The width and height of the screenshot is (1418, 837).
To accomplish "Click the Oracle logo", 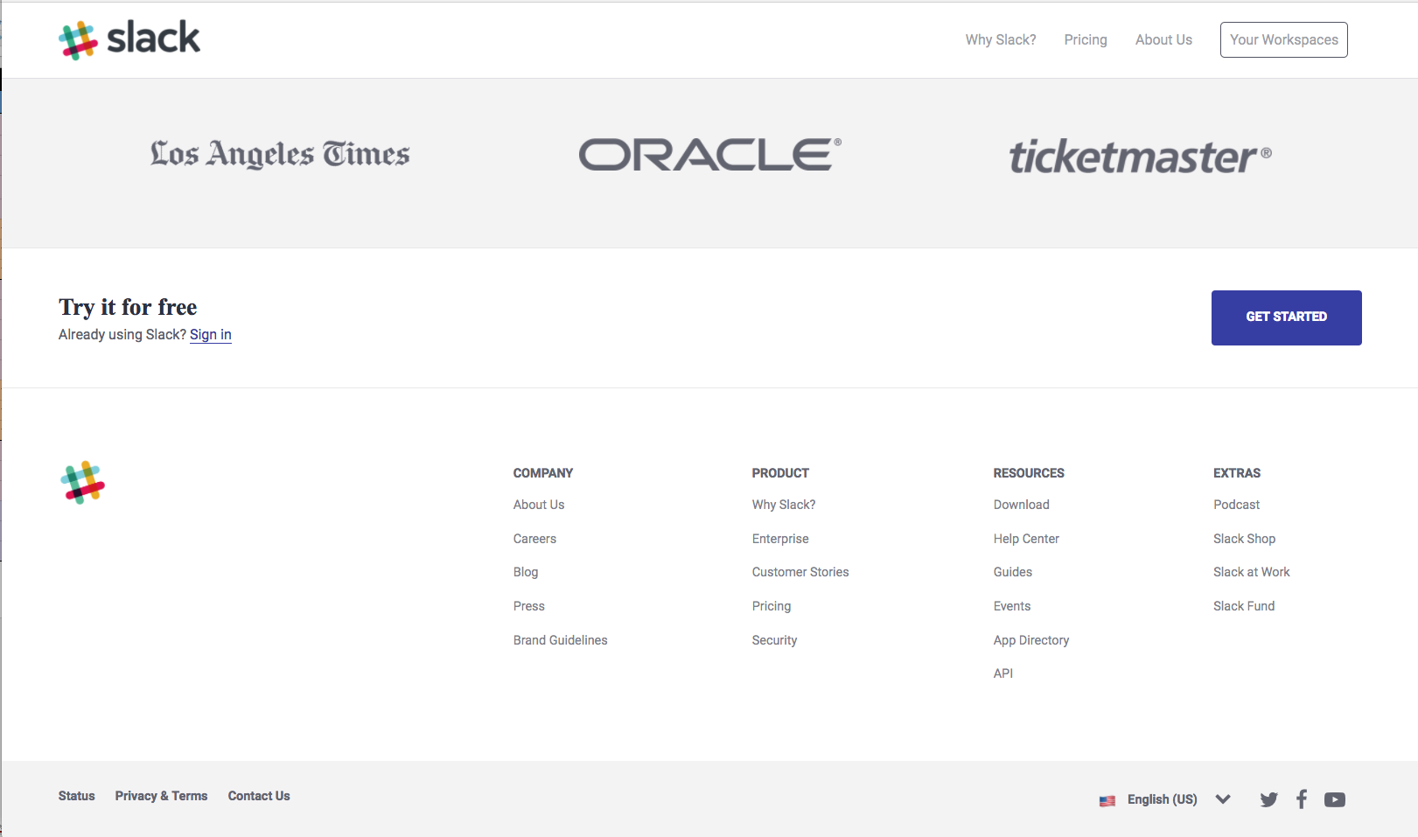I will [710, 154].
